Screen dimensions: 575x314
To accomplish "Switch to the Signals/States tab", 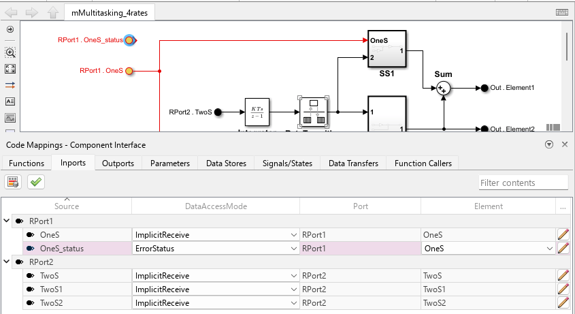I will tap(287, 163).
